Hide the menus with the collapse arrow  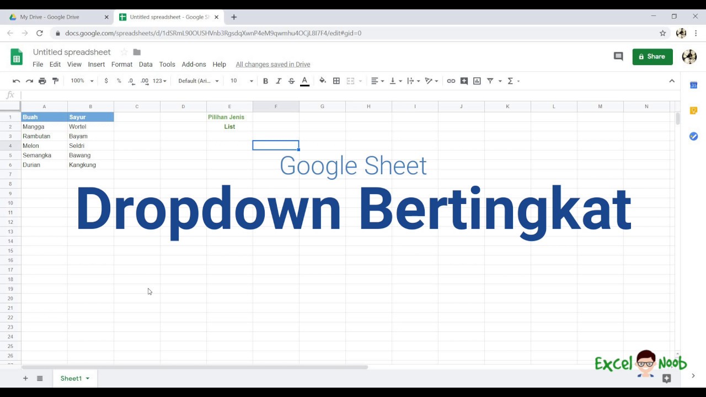(672, 81)
